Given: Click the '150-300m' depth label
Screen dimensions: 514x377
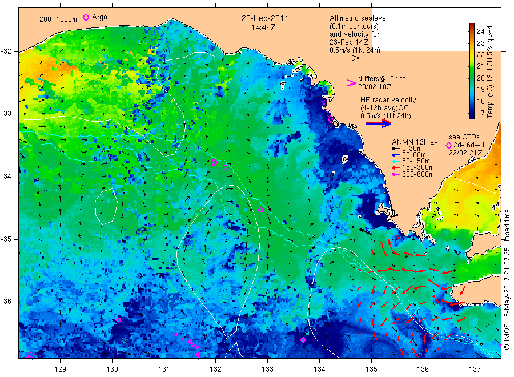Looking at the screenshot, I should point(418,168).
